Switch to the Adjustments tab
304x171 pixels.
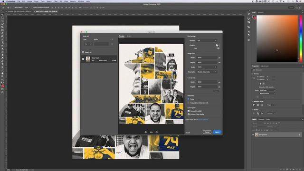(x=265, y=66)
